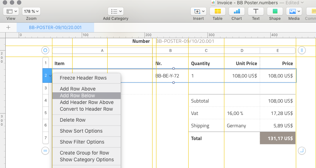Open the Add Category list icon
Viewport: 316px width, 168px height.
[115, 11]
